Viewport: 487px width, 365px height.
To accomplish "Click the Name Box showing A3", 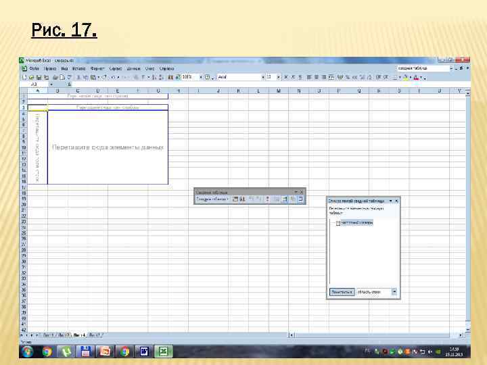I will coord(34,84).
